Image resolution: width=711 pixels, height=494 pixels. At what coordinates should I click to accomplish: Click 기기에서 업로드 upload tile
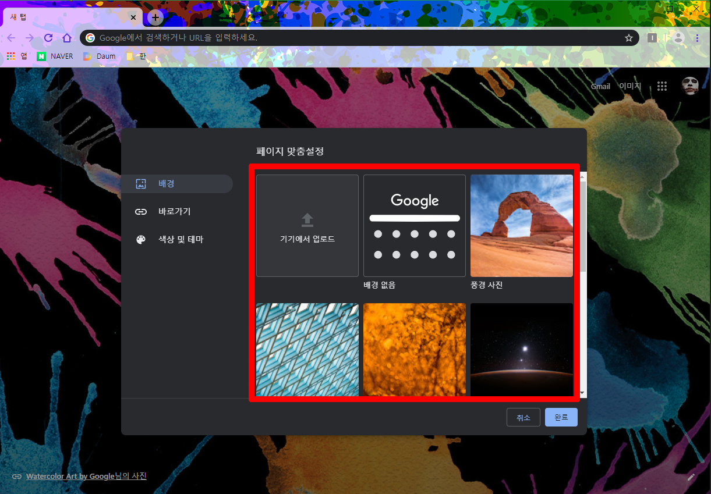tap(307, 226)
